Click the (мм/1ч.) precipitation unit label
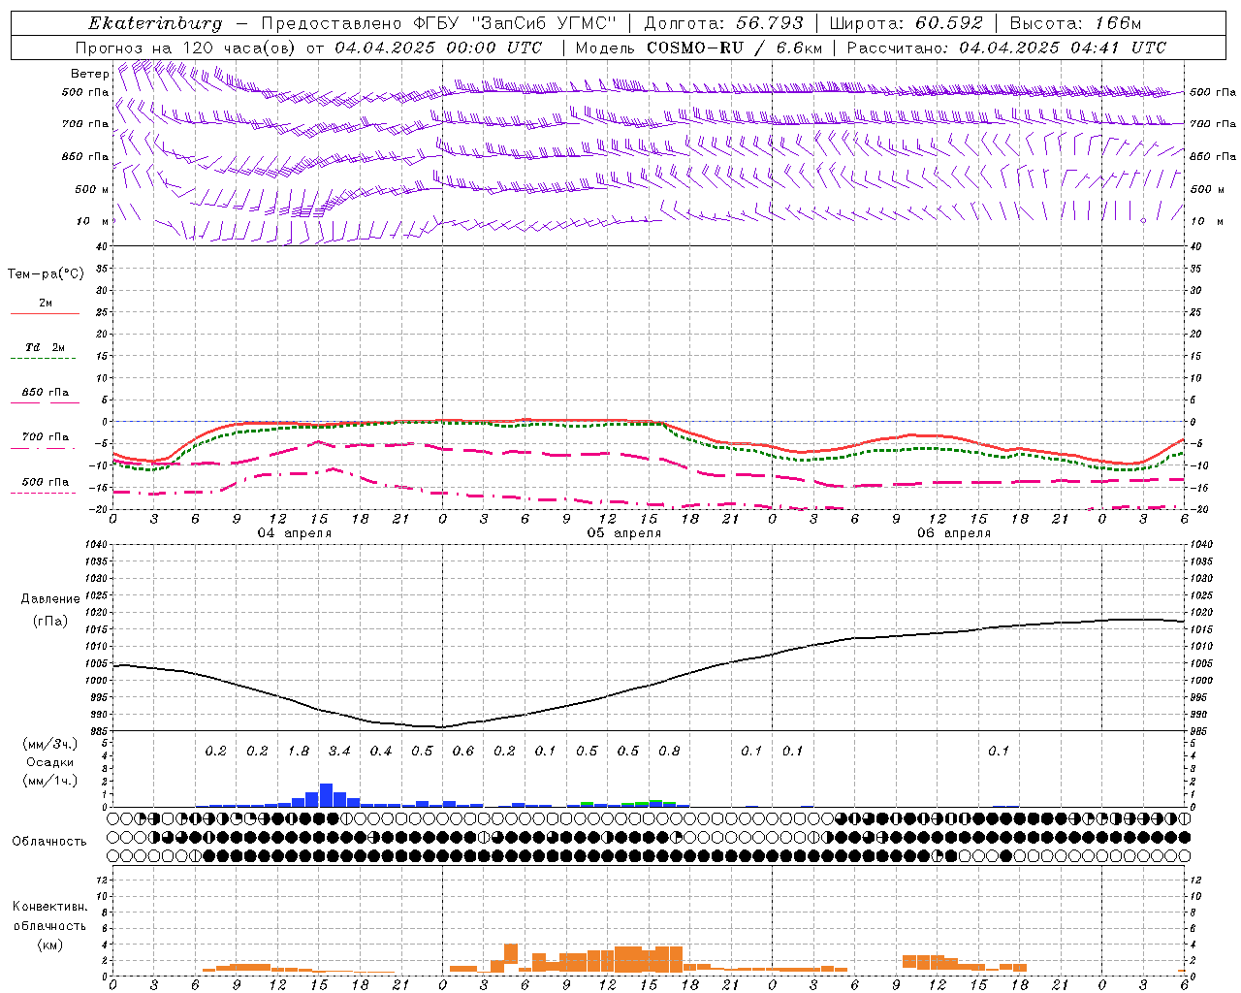 (50, 781)
